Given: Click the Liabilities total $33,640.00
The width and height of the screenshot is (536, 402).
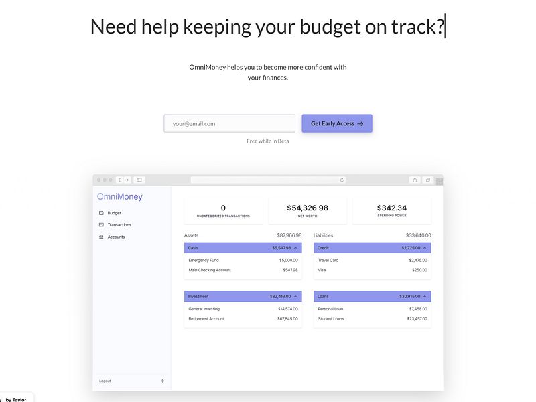Looking at the screenshot, I should 418,235.
